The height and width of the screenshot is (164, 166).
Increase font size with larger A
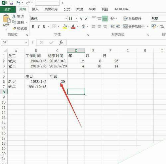tap(81, 19)
